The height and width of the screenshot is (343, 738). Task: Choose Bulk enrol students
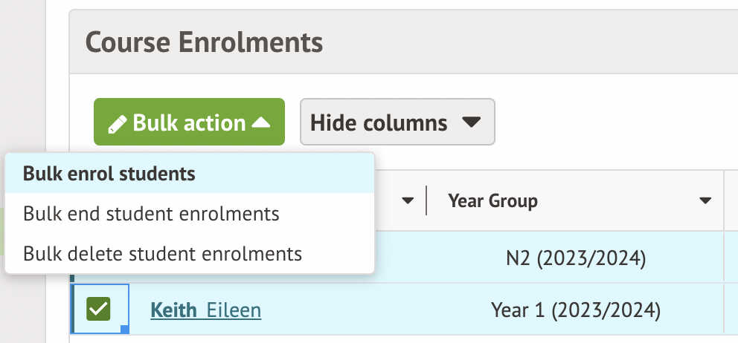109,174
